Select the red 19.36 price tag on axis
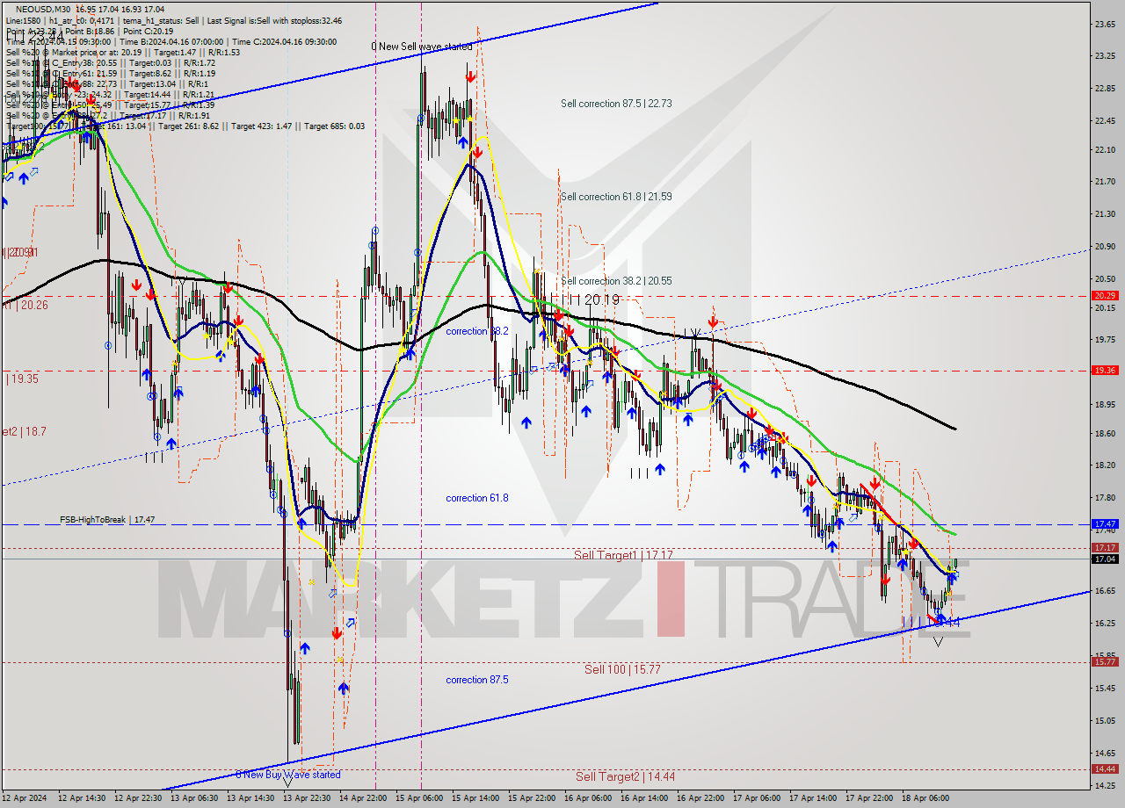1125x808 pixels. pos(1105,371)
